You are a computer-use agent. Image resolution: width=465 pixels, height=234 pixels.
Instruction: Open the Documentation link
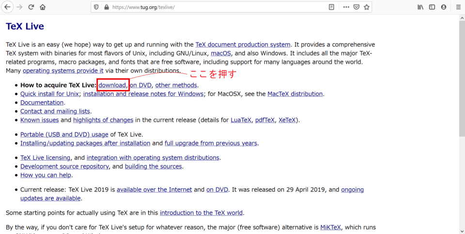42,102
